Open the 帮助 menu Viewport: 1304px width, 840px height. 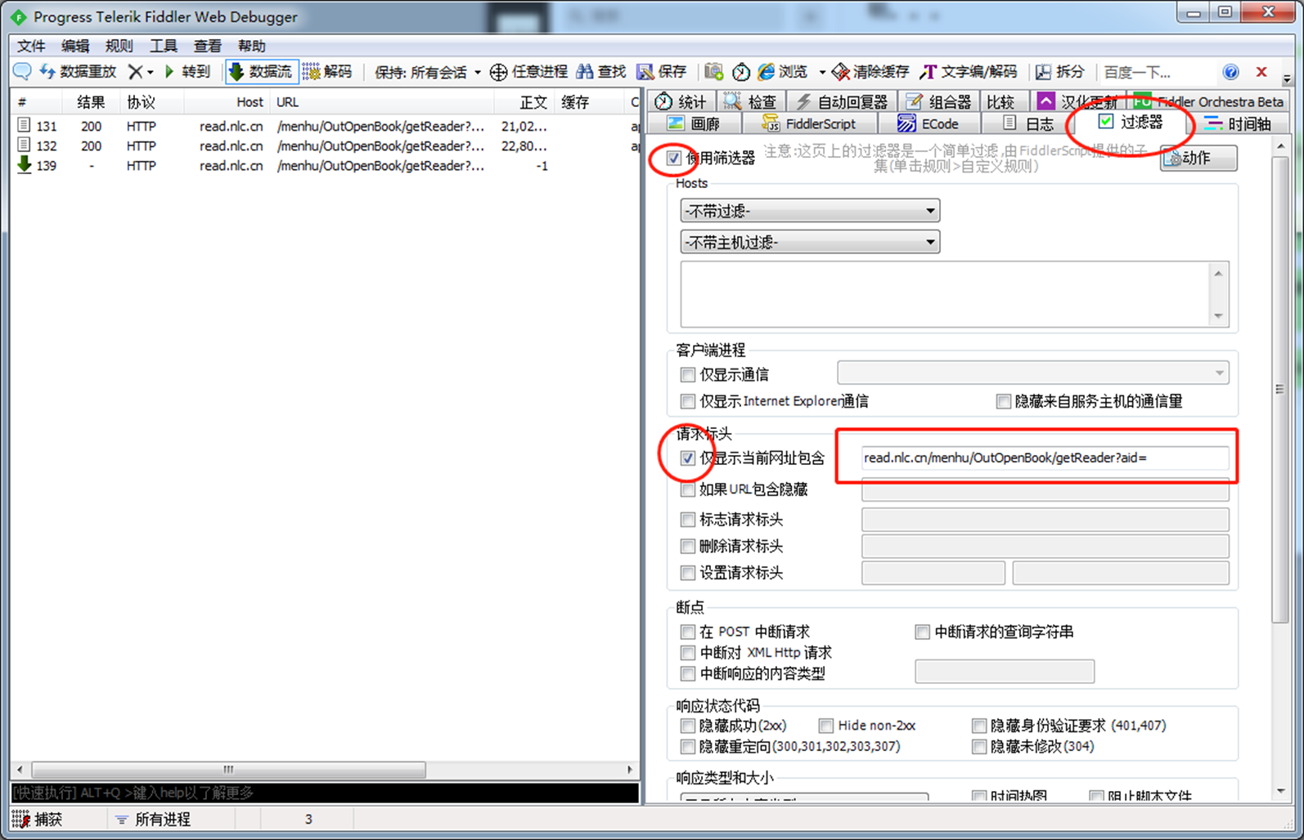[252, 46]
